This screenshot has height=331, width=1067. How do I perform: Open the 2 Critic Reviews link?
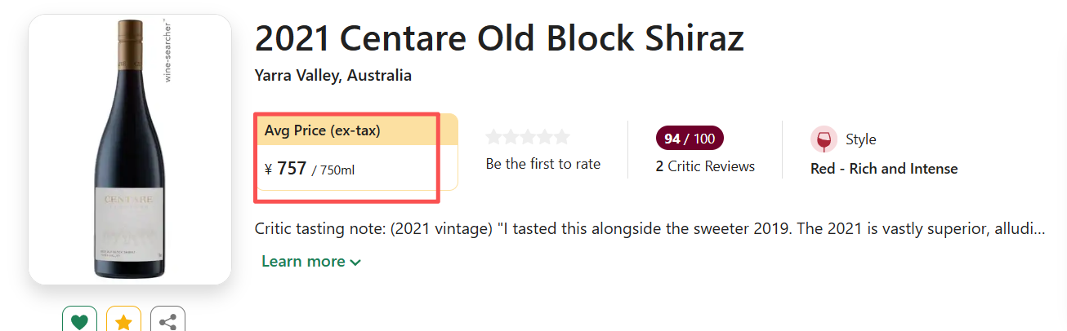(x=705, y=166)
